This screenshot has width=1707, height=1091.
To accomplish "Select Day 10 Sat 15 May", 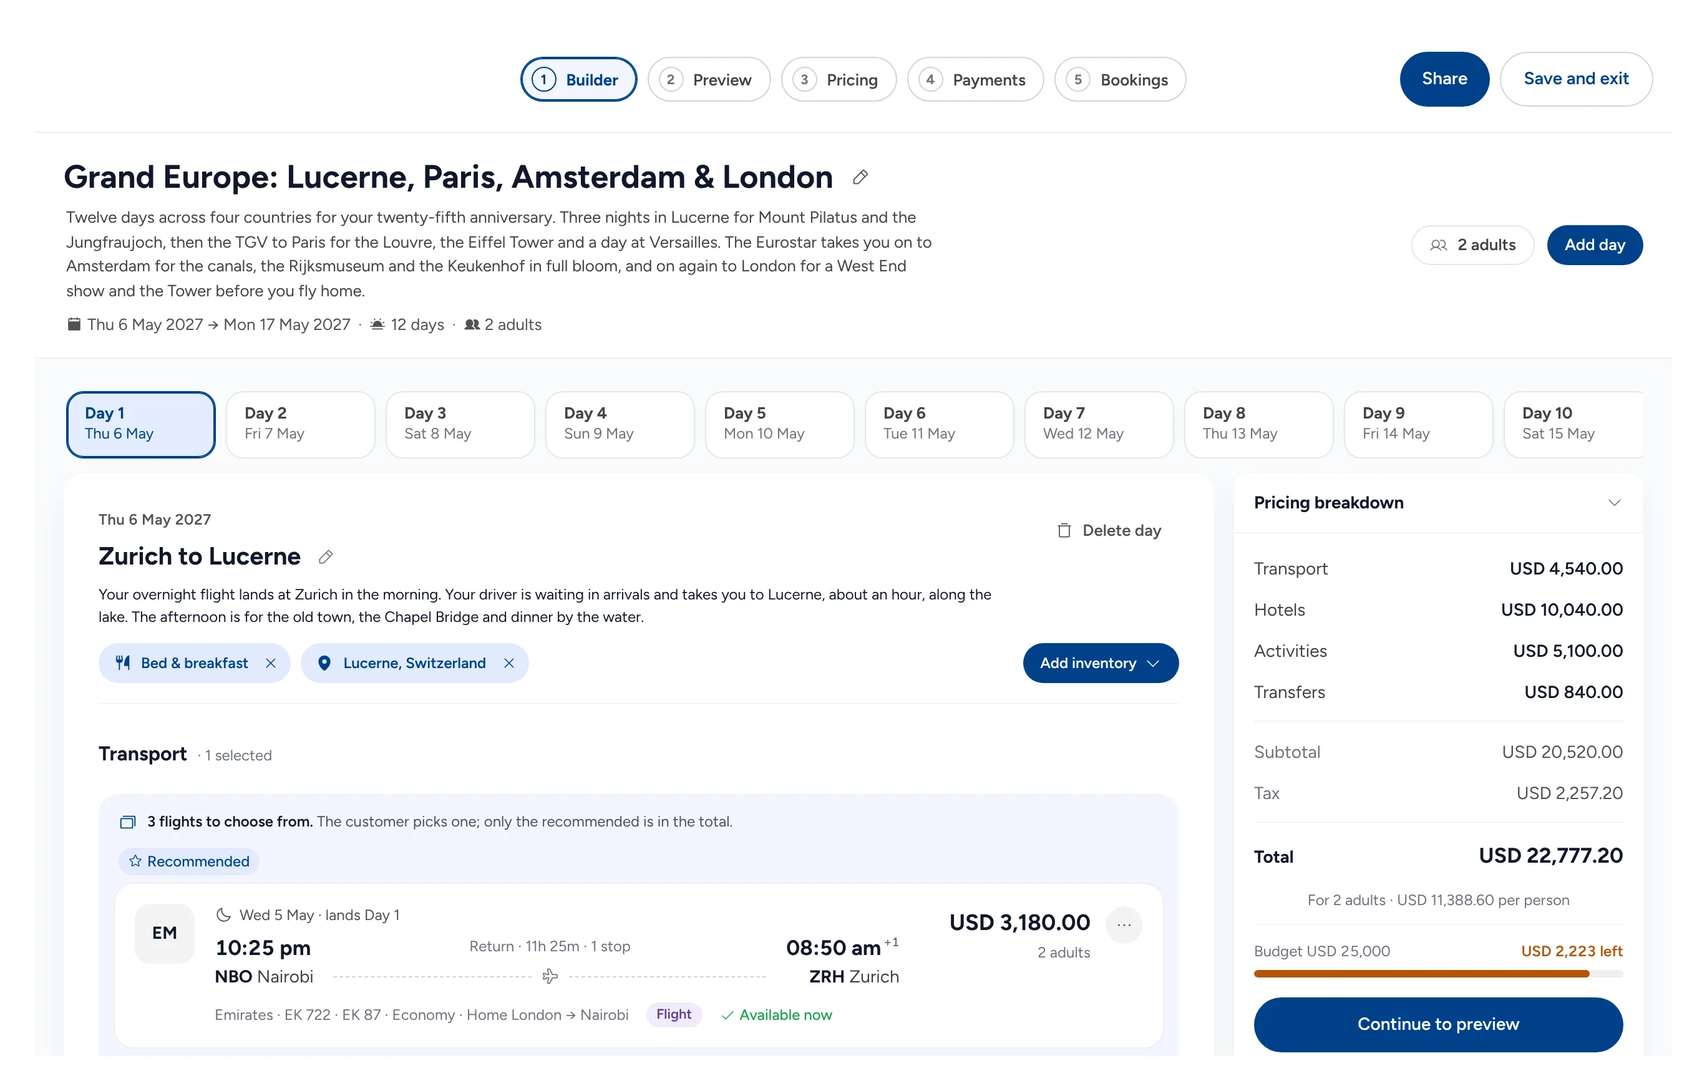I will pos(1573,424).
